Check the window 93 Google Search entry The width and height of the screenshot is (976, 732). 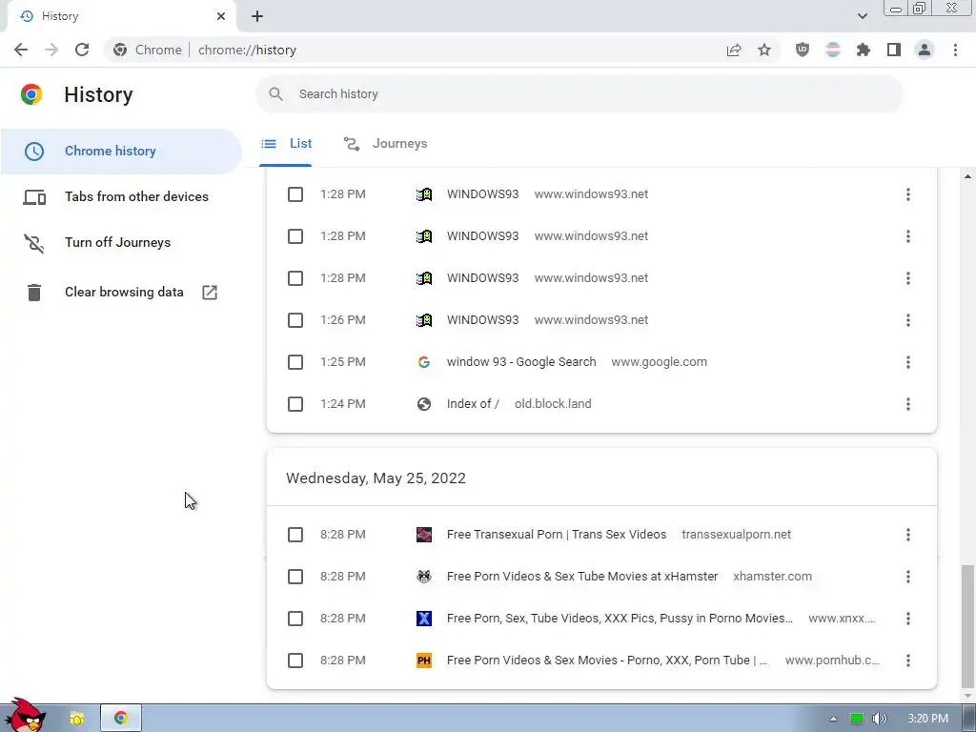295,362
